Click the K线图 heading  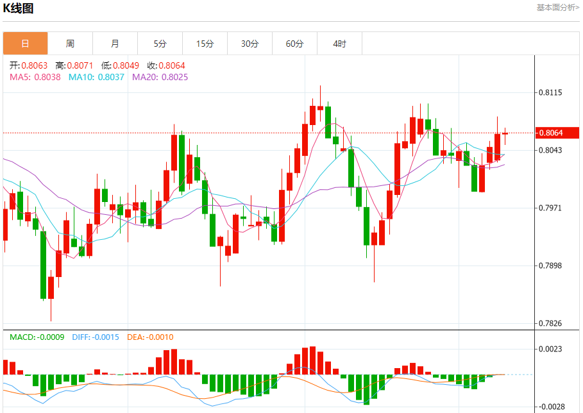pyautogui.click(x=18, y=8)
